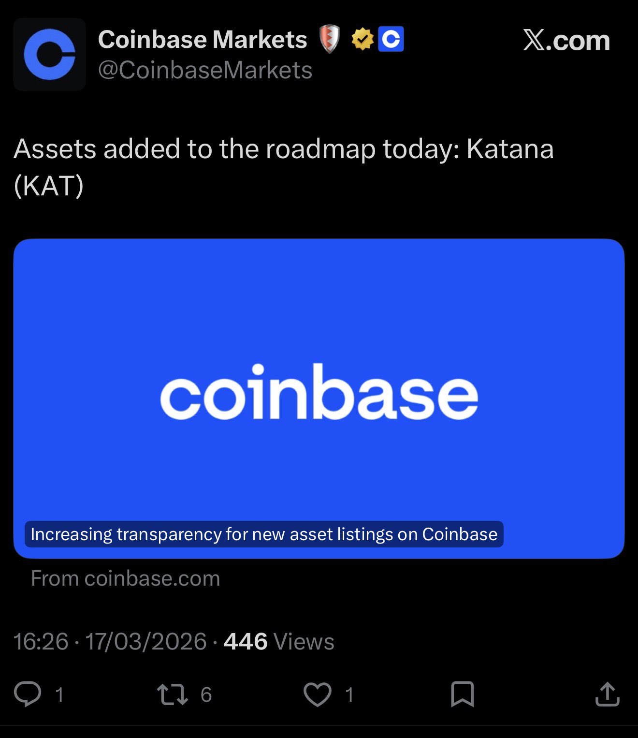Click the gold verified checkmark badge
Viewport: 638px width, 738px height.
pos(362,40)
